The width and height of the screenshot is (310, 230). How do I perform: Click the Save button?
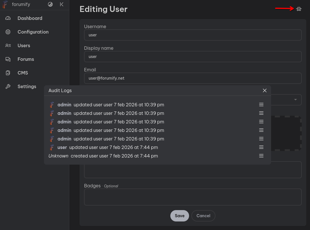(179, 216)
